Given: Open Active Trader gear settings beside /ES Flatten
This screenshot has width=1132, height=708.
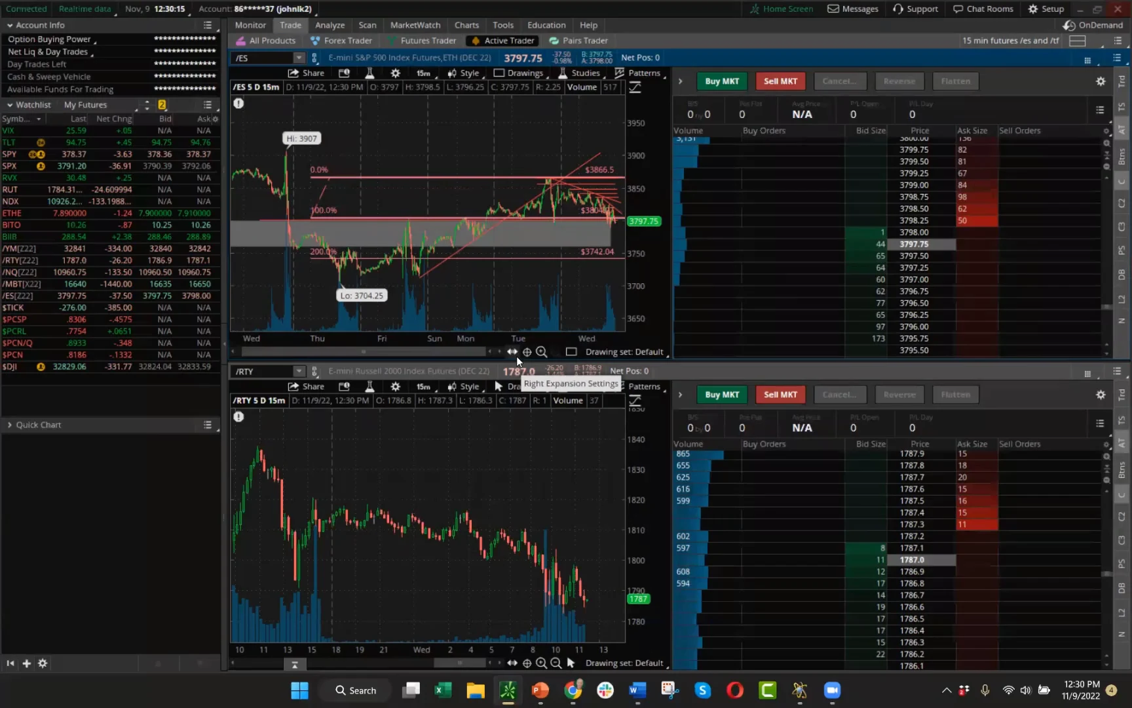Looking at the screenshot, I should (x=1101, y=81).
